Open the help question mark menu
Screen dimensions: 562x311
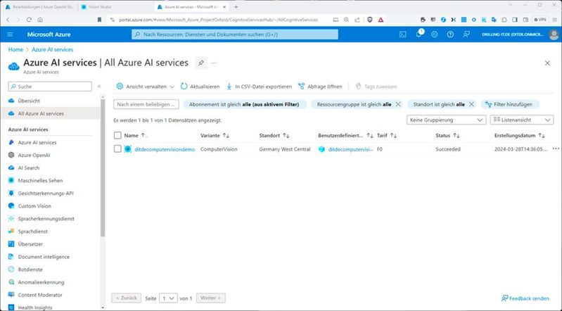point(450,34)
